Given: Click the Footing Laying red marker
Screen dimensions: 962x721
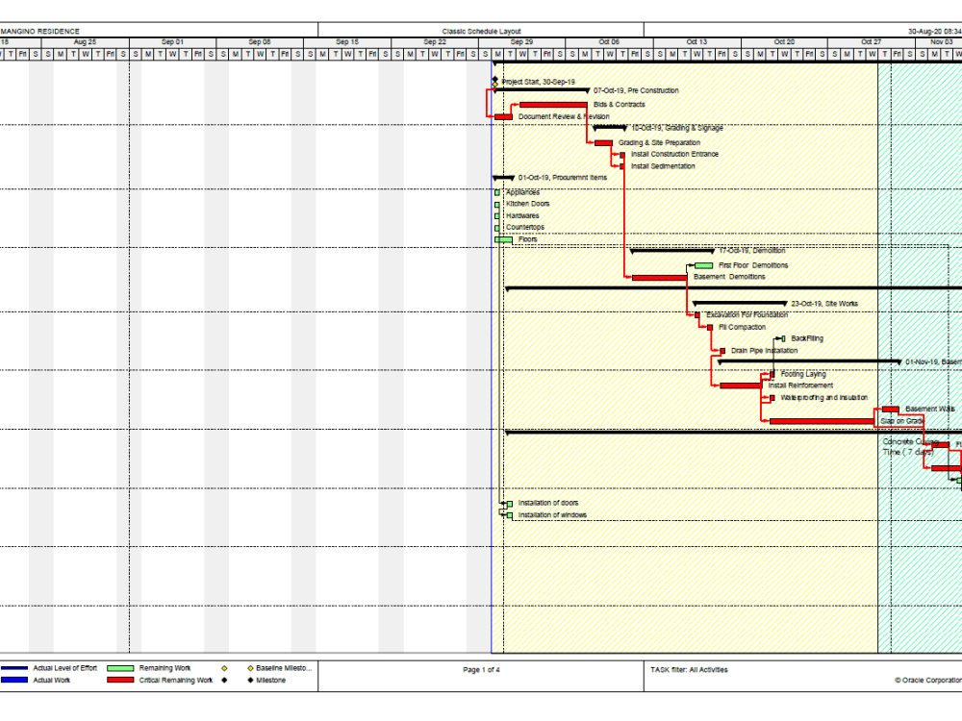Looking at the screenshot, I should click(x=772, y=375).
